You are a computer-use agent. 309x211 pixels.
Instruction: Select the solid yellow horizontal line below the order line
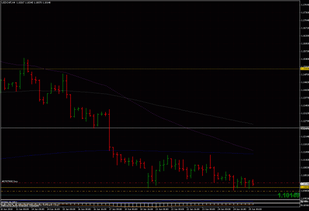click(x=150, y=187)
